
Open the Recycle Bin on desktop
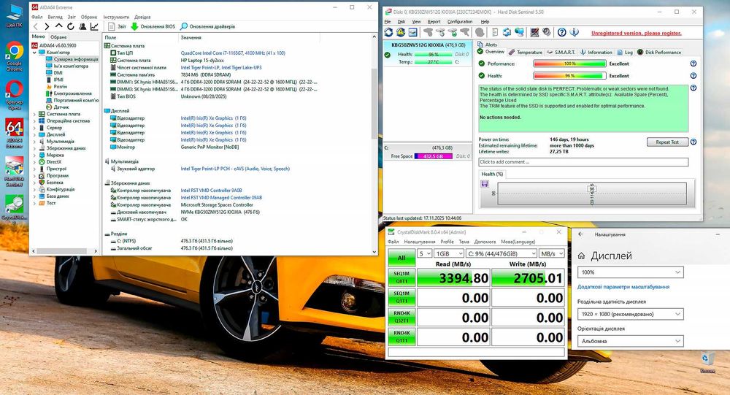coord(707,363)
